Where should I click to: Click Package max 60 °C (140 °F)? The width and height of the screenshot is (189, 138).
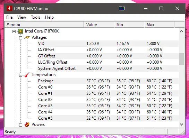(160, 81)
